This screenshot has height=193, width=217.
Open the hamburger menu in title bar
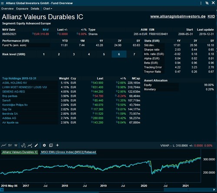[2, 3]
